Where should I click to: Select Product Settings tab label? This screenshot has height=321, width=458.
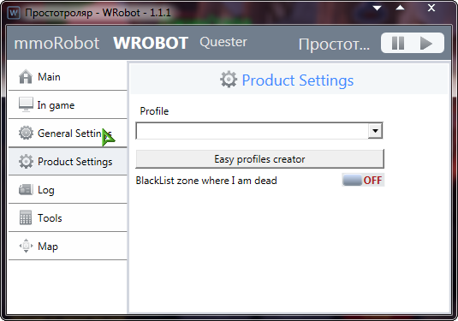[x=75, y=162]
